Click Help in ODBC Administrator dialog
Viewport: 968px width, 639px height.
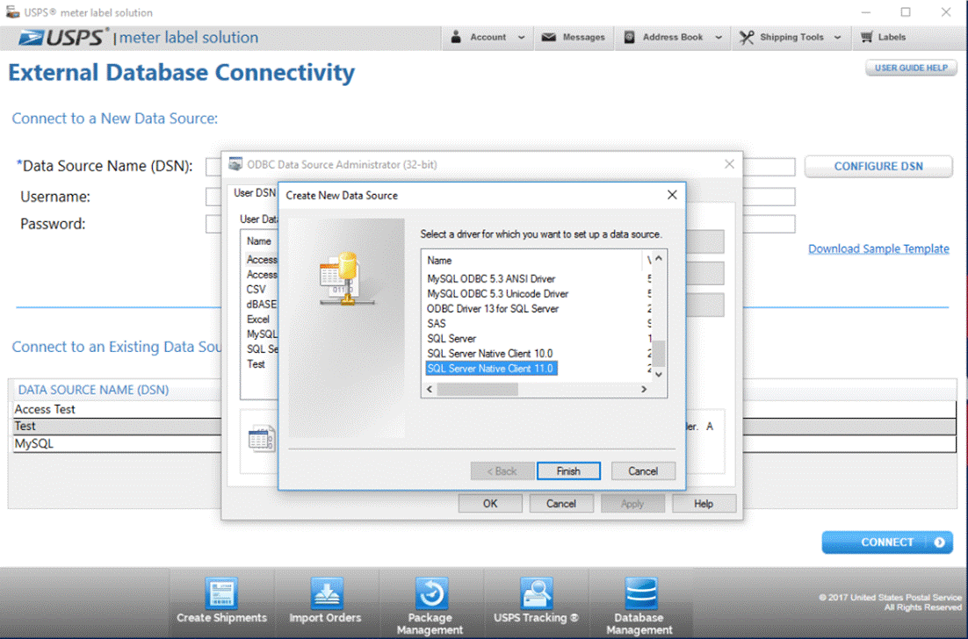[704, 504]
